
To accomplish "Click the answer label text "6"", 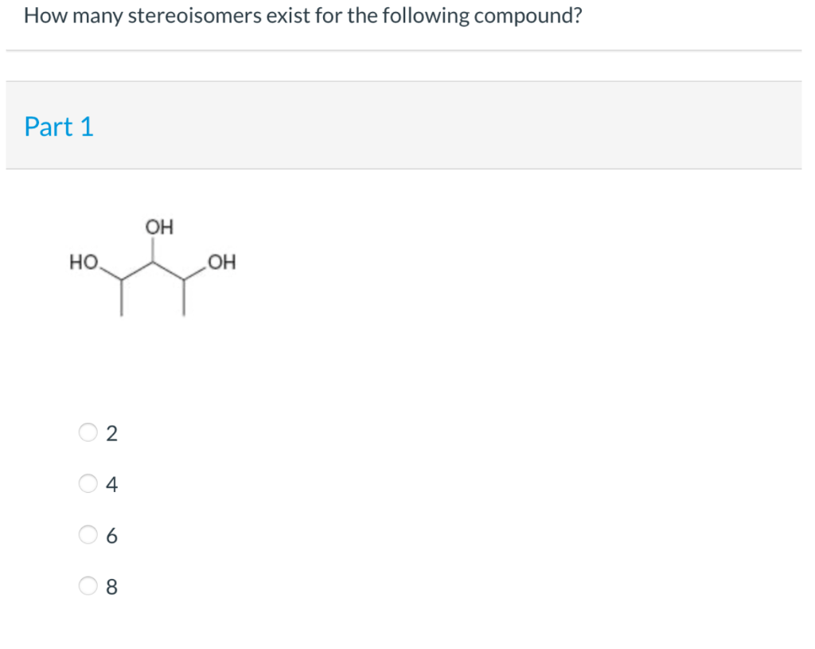I will click(111, 535).
